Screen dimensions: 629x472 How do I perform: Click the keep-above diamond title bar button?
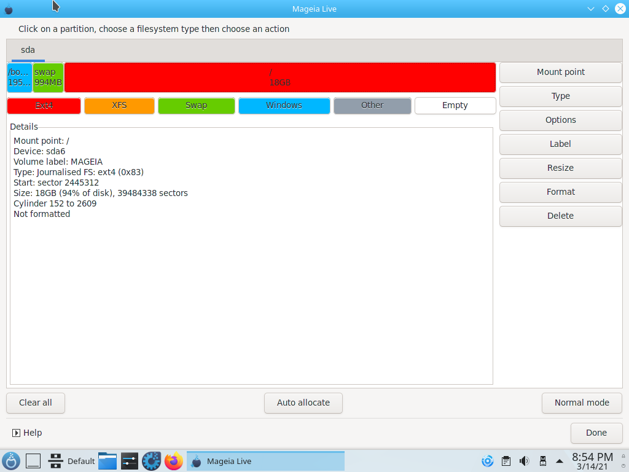click(605, 9)
